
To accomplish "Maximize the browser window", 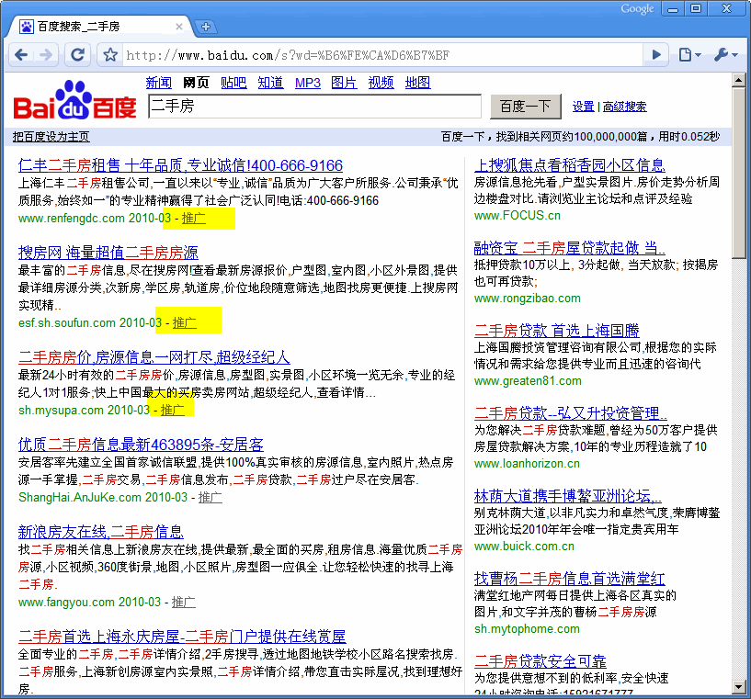I will (696, 8).
